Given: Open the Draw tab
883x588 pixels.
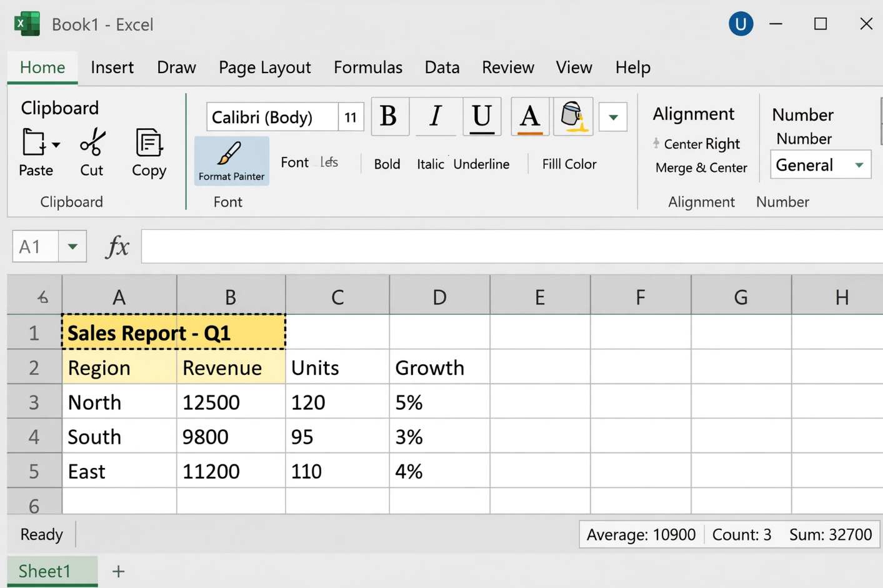Looking at the screenshot, I should pyautogui.click(x=176, y=67).
